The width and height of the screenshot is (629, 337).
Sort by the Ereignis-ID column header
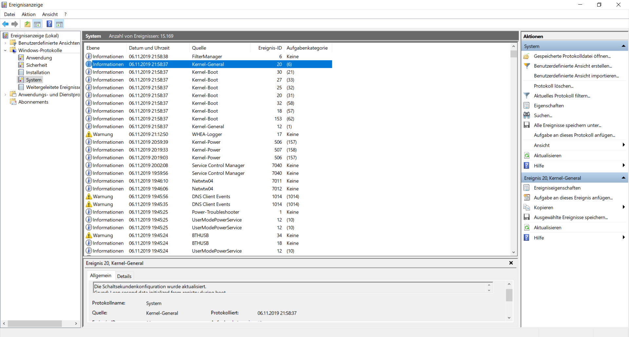point(267,48)
